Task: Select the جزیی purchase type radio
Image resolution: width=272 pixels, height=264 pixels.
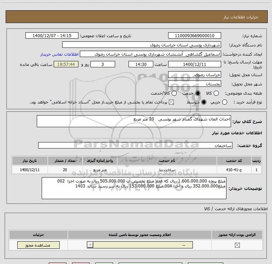Action: click(x=225, y=102)
